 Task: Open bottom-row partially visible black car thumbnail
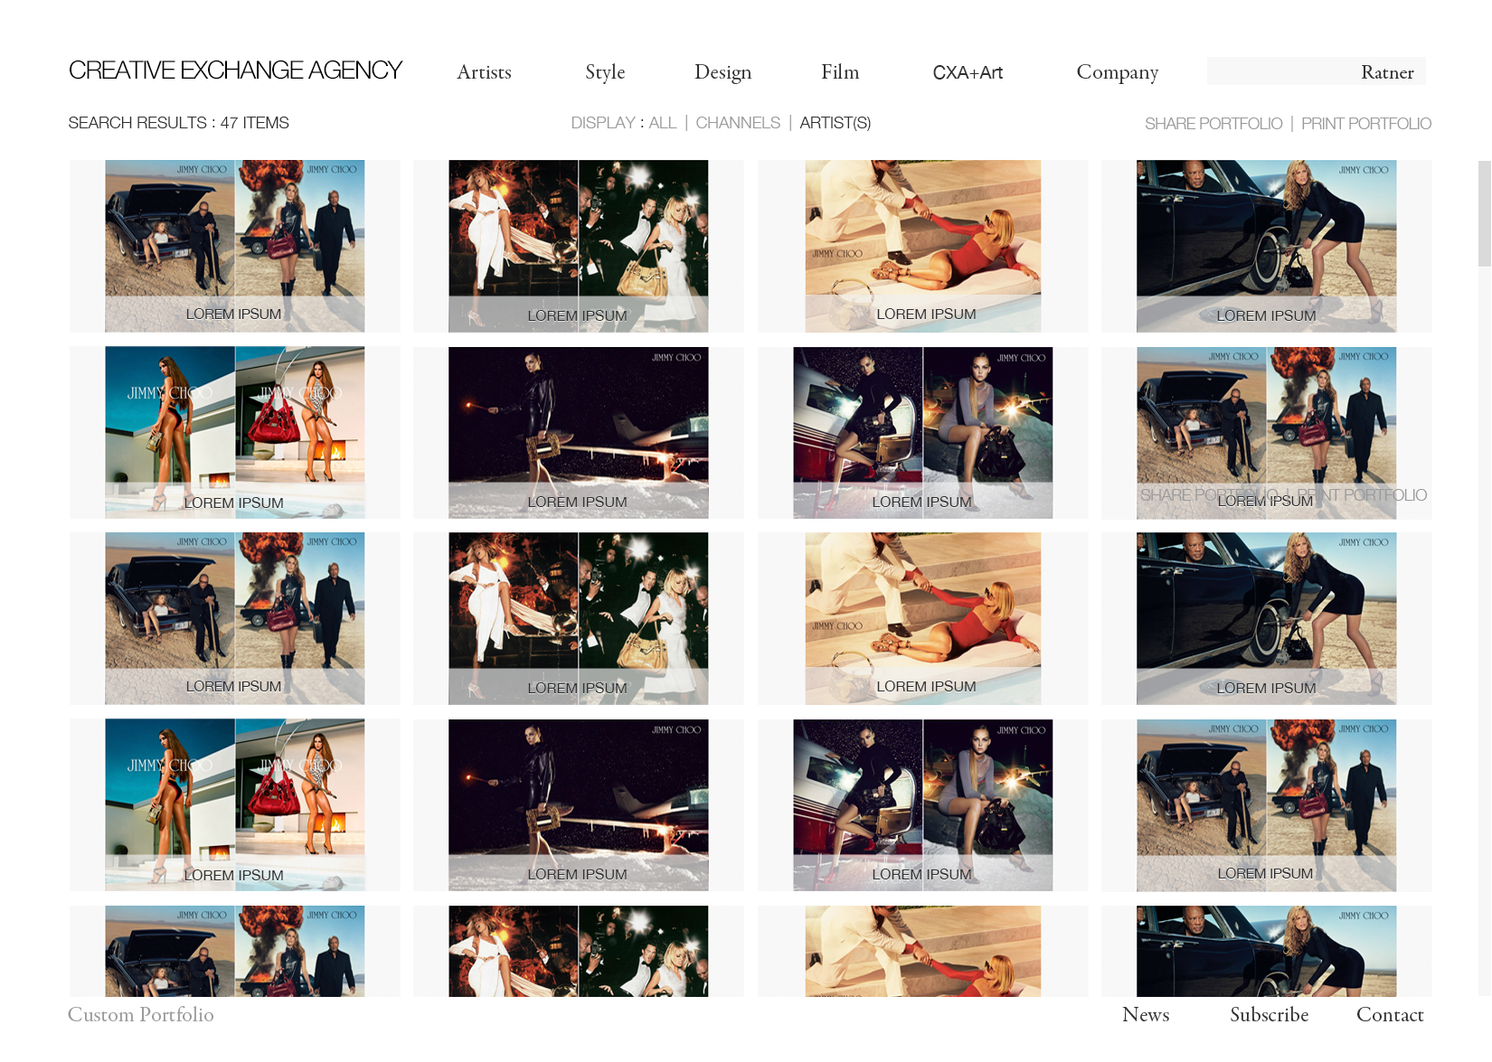tap(1266, 951)
